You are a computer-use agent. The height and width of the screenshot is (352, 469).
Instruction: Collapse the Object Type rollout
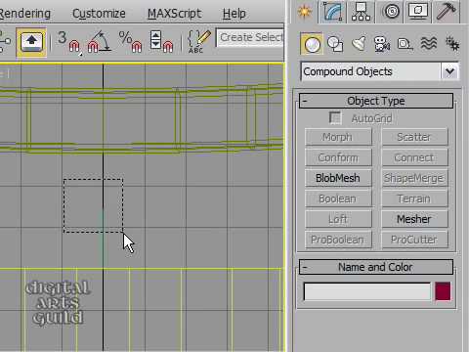pos(376,101)
